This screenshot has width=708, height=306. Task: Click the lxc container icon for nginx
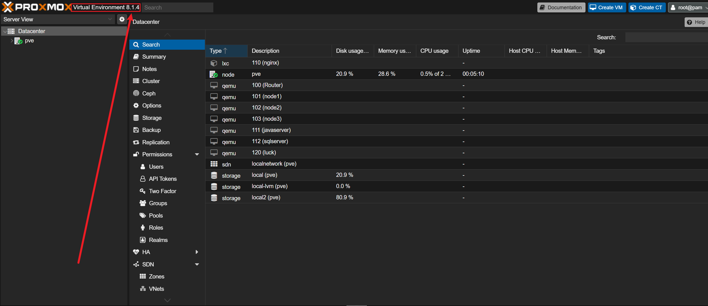coord(214,63)
